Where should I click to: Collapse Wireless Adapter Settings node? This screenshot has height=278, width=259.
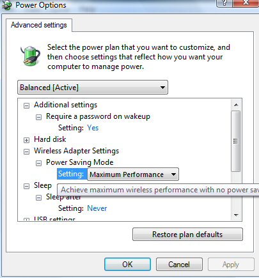click(x=26, y=151)
